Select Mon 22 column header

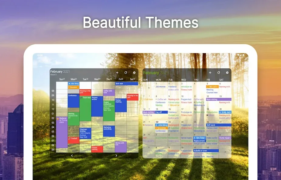click(74, 79)
